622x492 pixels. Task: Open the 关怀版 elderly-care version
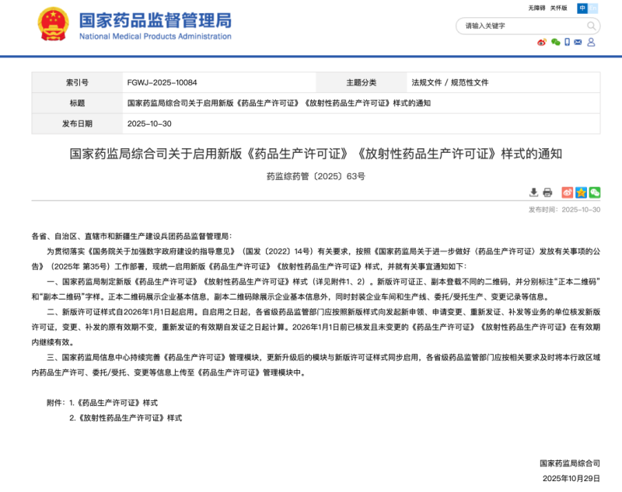559,8
